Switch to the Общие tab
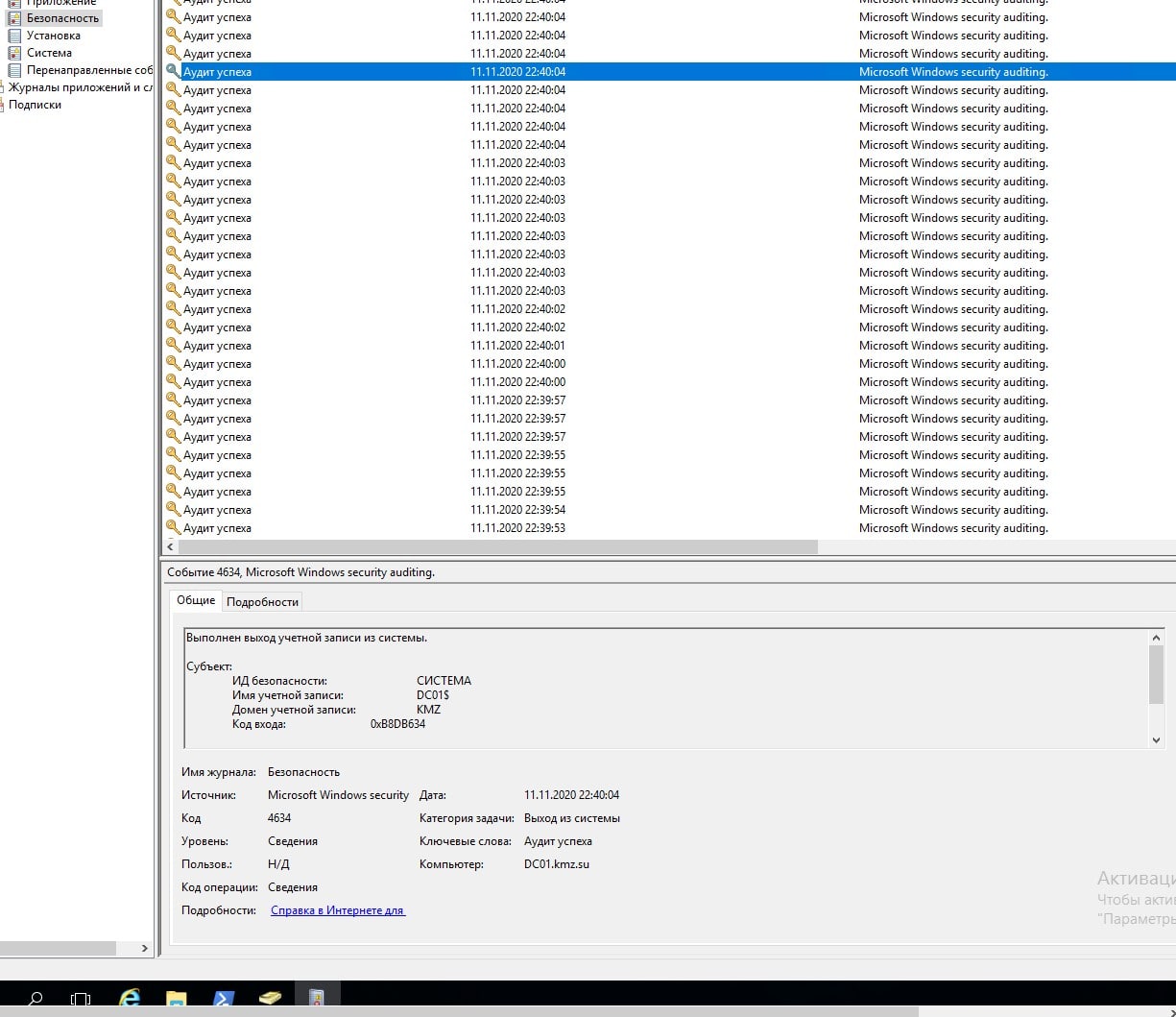The height and width of the screenshot is (1017, 1176). [196, 600]
